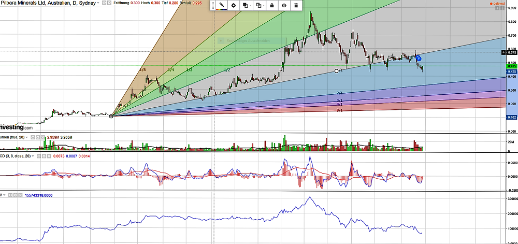
Task: Open Volumen indicator settings icon
Action: pos(38,137)
